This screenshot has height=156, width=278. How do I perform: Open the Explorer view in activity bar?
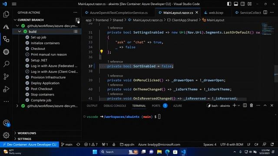[6, 14]
